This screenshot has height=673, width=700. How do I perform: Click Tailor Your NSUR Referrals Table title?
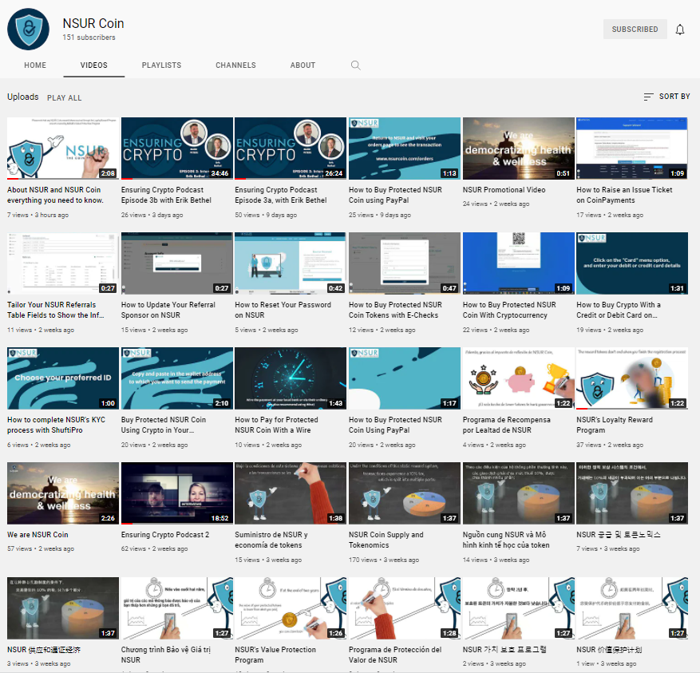click(x=56, y=310)
